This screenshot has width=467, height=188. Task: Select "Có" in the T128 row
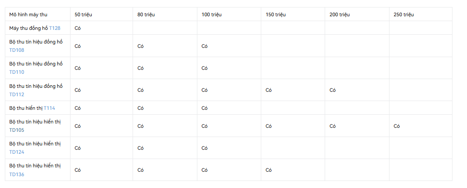[x=78, y=28]
